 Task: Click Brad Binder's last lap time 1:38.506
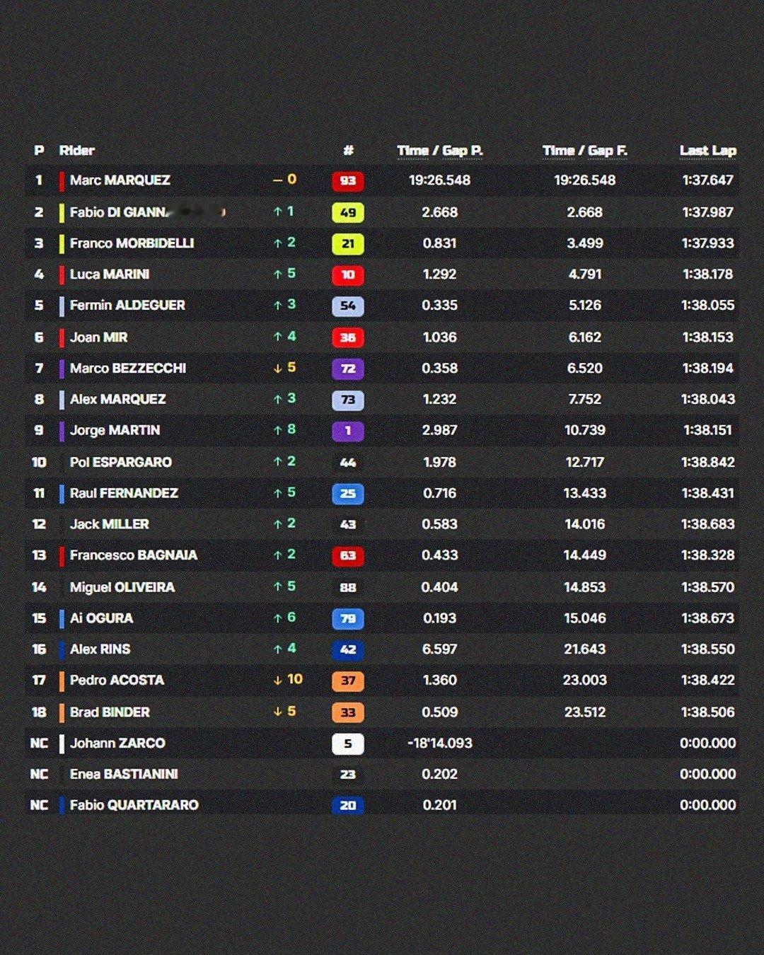(x=707, y=712)
